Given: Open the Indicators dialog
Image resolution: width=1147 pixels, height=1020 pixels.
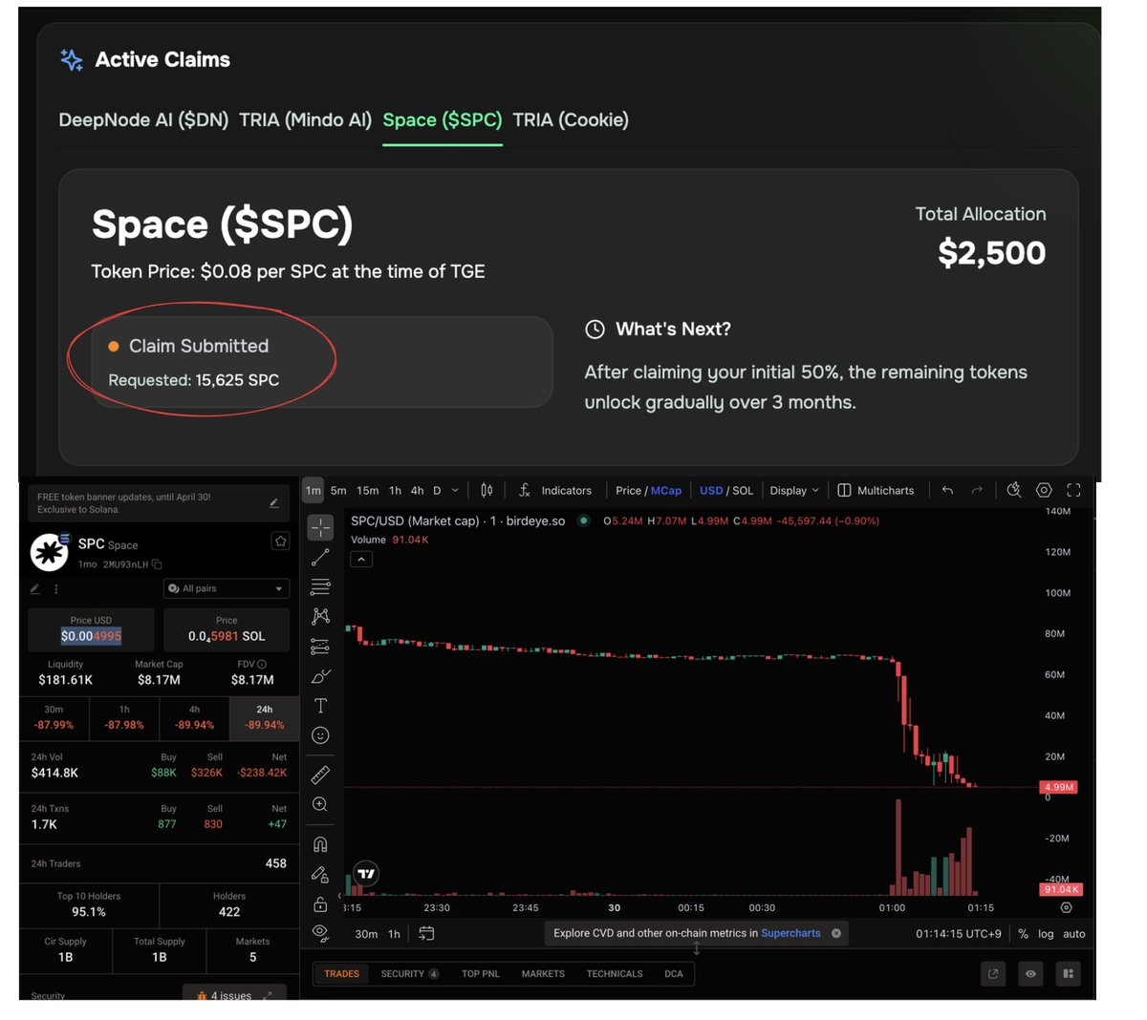Looking at the screenshot, I should pyautogui.click(x=555, y=490).
